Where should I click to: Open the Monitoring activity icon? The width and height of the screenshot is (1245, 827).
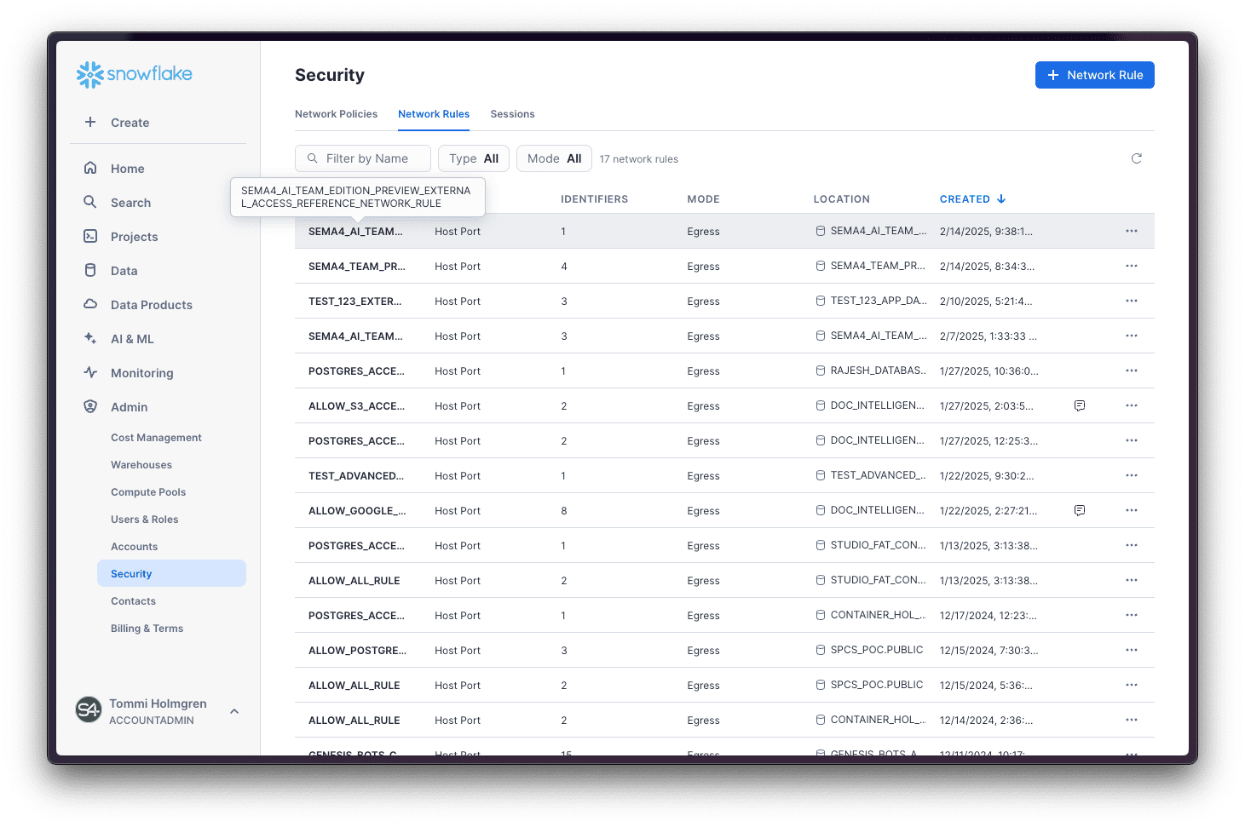(x=90, y=372)
